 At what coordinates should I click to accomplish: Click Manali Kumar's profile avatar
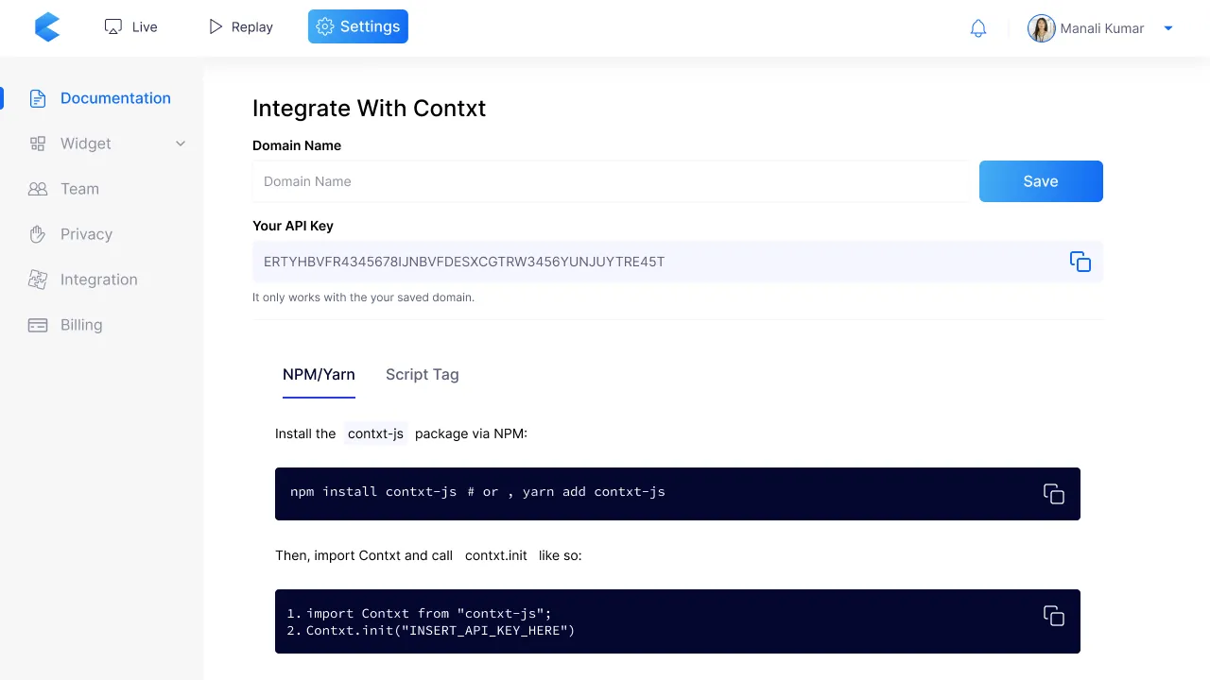click(x=1042, y=28)
